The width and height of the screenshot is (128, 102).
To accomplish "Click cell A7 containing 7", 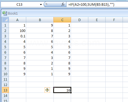I will (18, 58).
